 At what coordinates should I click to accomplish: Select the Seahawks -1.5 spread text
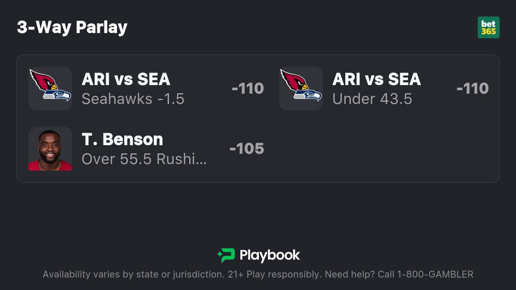point(133,99)
